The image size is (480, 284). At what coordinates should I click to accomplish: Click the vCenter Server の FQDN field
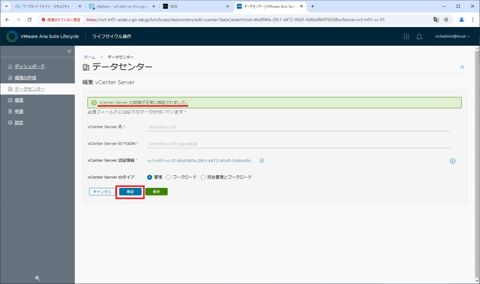[x=298, y=144]
